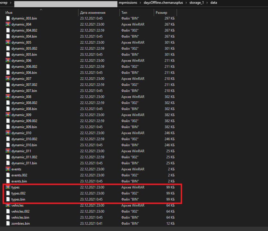Expand chevron after storage_1 breadcrumb
This screenshot has width=268, height=231.
pos(207,3)
